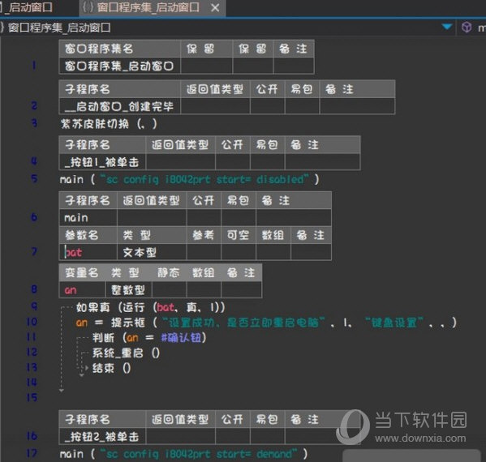The height and width of the screenshot is (462, 486).
Task: Click the 结束 () code line
Action: pyautogui.click(x=112, y=368)
